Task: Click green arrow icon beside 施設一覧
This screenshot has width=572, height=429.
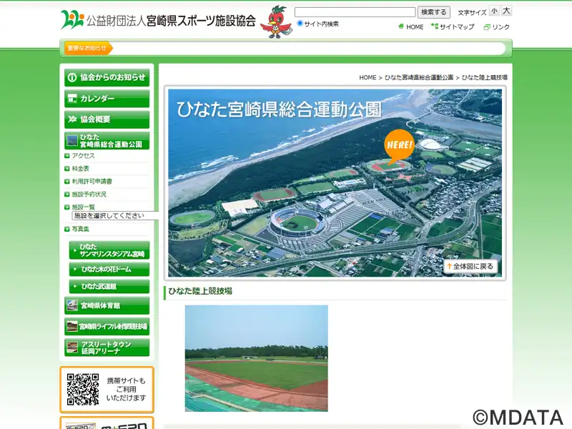Action: tap(67, 207)
